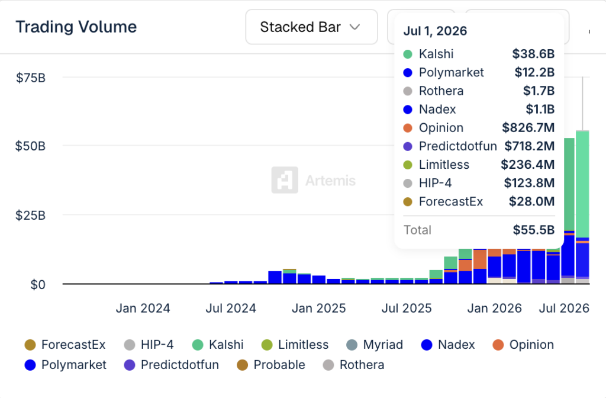Screen dimensions: 606x398
Task: Toggle Predictdotfun series in the legend
Action: [171, 365]
